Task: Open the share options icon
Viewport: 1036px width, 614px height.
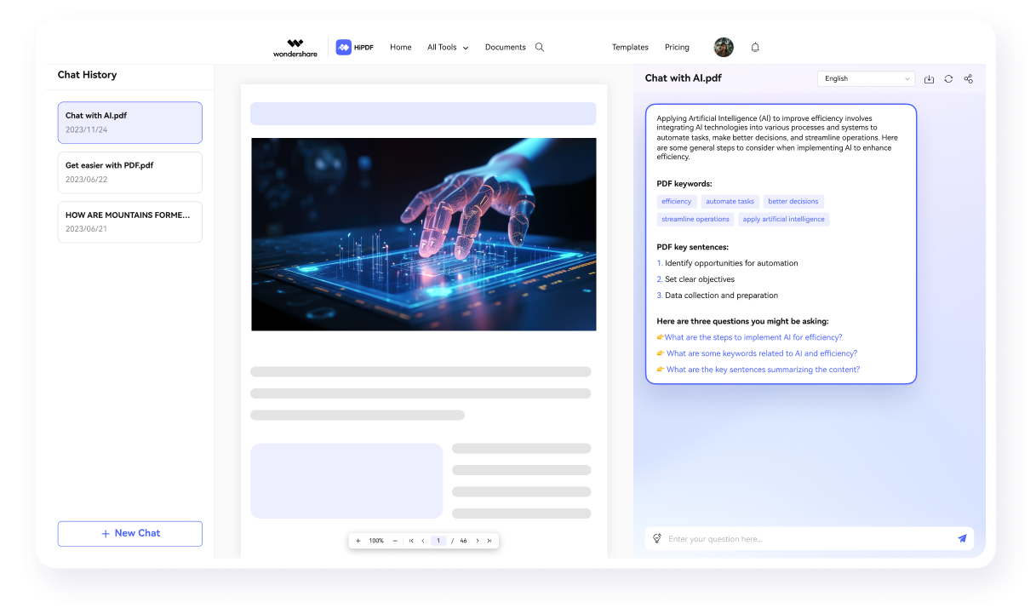Action: 968,78
